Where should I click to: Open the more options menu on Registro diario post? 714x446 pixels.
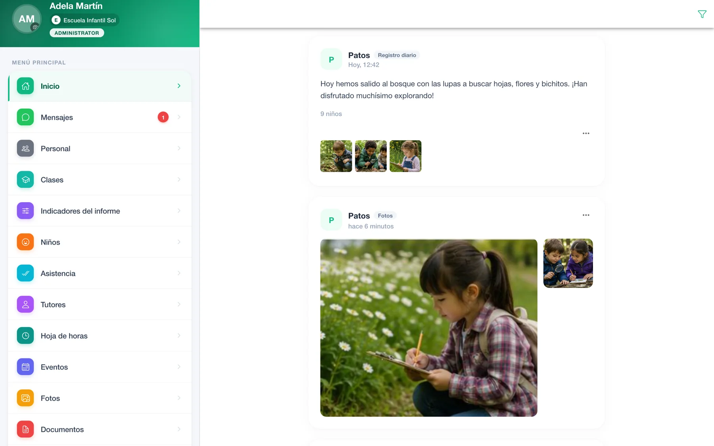click(x=586, y=133)
